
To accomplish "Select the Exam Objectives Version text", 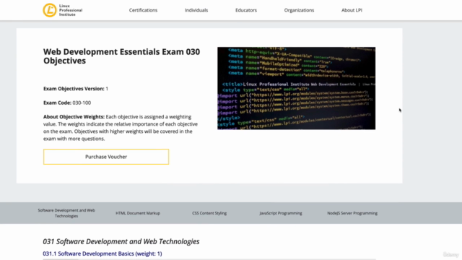I will tap(76, 88).
